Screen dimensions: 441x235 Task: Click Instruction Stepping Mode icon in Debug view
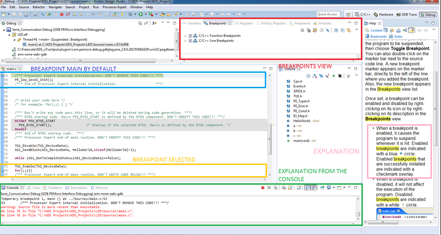(x=155, y=23)
